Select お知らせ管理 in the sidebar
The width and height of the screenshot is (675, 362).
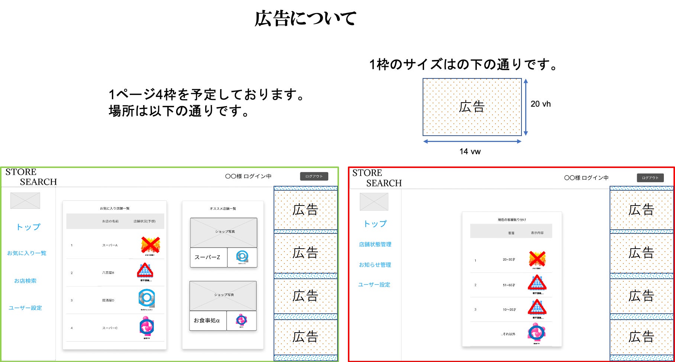click(x=375, y=265)
